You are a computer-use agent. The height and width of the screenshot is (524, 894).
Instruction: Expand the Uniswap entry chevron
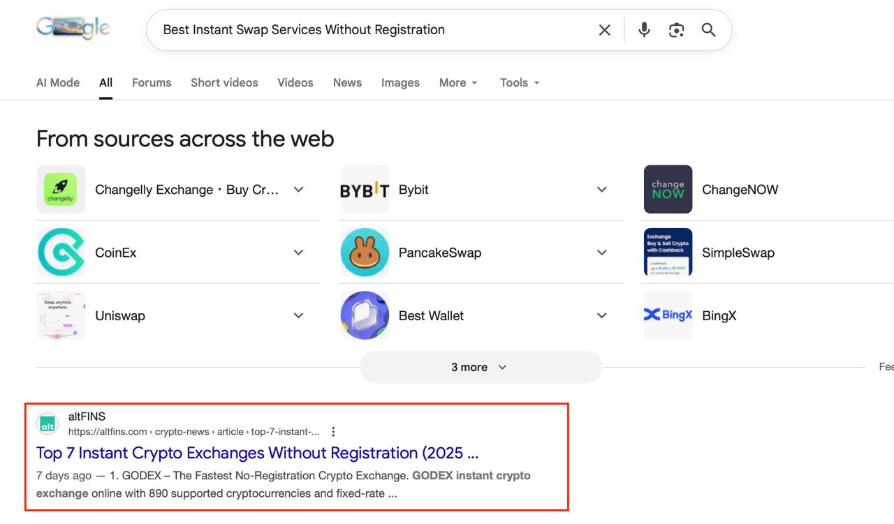(x=298, y=315)
